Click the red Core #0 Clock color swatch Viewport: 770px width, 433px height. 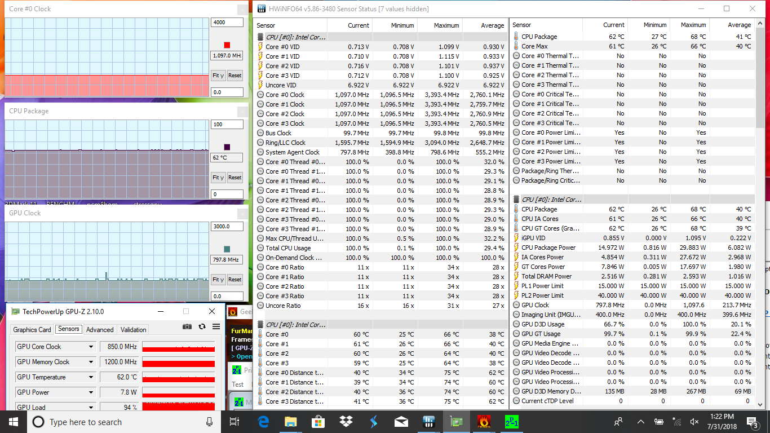[227, 45]
